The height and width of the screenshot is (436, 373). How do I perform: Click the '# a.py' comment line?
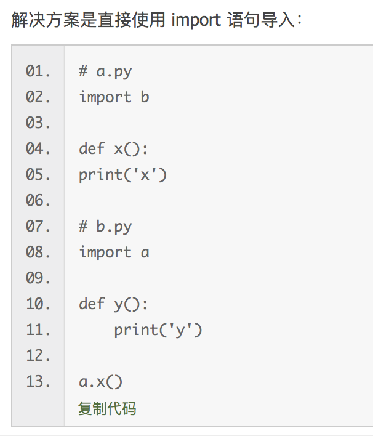(105, 71)
